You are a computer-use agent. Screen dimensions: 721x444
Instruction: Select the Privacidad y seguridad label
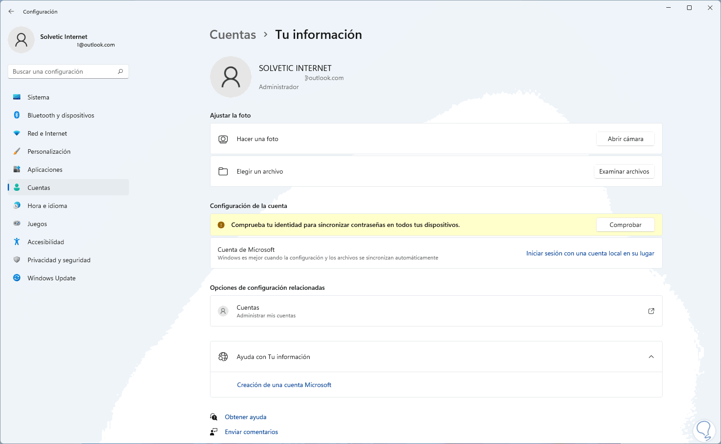point(59,260)
